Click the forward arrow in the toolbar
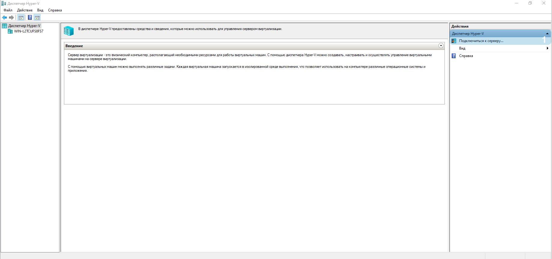This screenshot has width=552, height=259. [11, 17]
